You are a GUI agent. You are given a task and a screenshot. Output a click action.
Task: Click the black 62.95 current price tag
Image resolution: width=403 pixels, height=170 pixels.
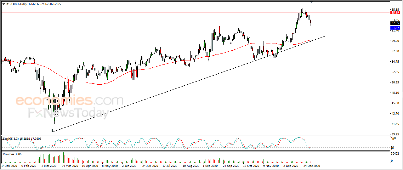click(x=395, y=23)
